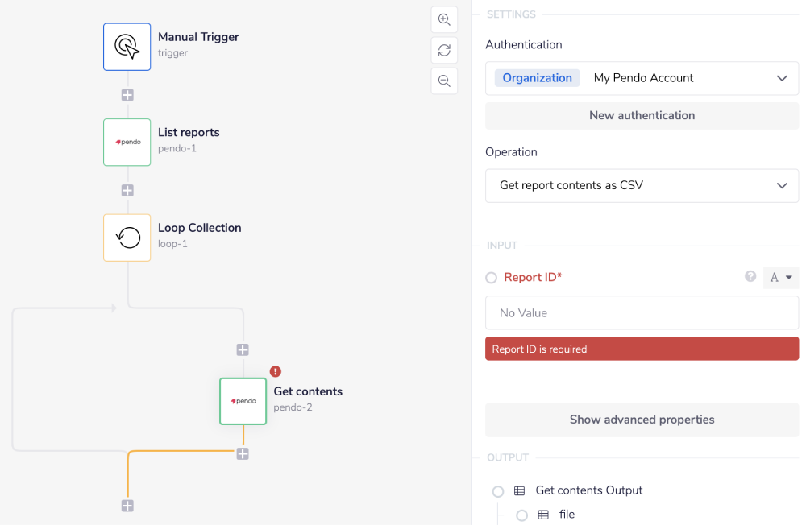Show advanced properties for Get contents
The image size is (806, 525).
[642, 420]
